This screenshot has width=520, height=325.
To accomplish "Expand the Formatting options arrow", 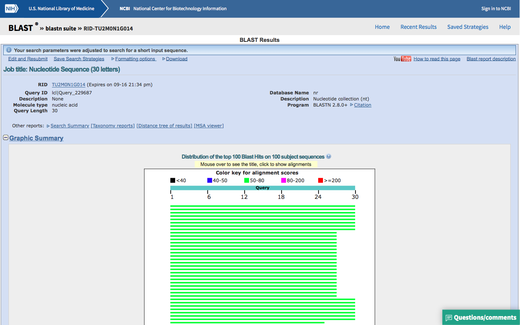I will 113,59.
